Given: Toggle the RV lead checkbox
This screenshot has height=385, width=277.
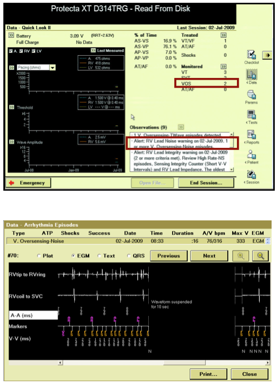Looking at the screenshot, I should 21,51.
